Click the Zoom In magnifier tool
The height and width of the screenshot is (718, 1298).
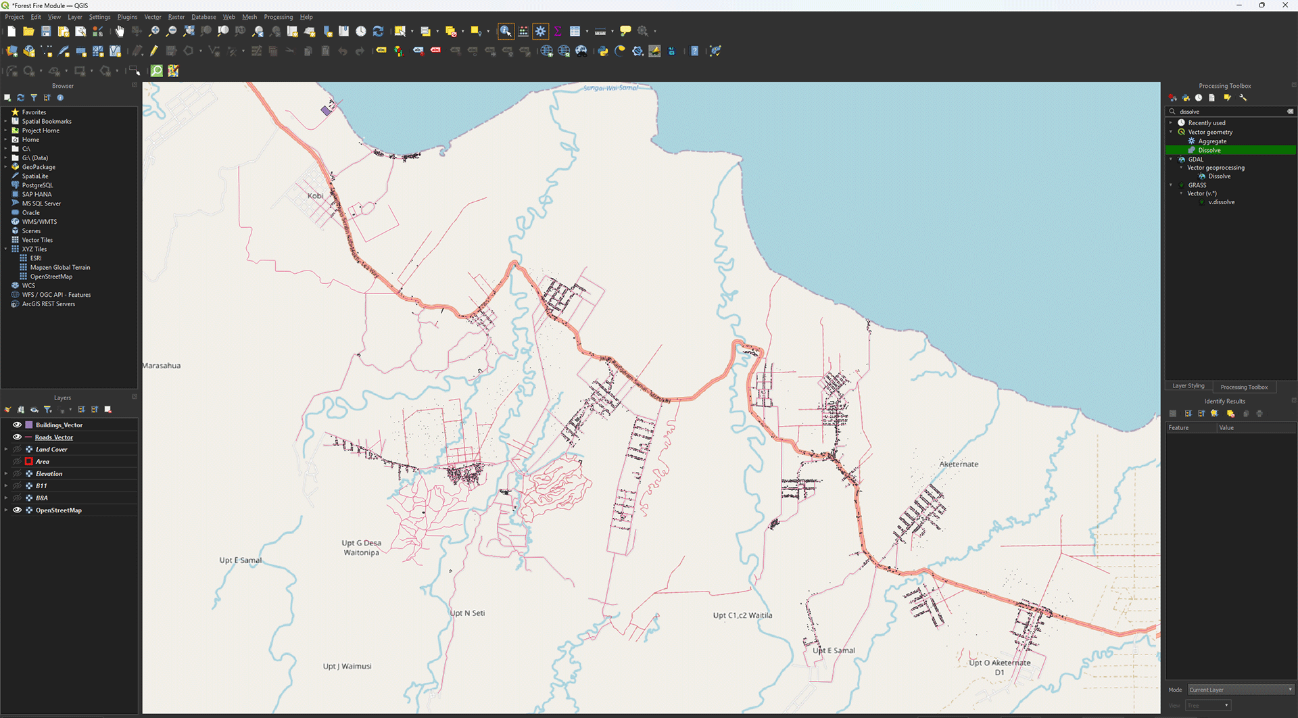pos(154,31)
